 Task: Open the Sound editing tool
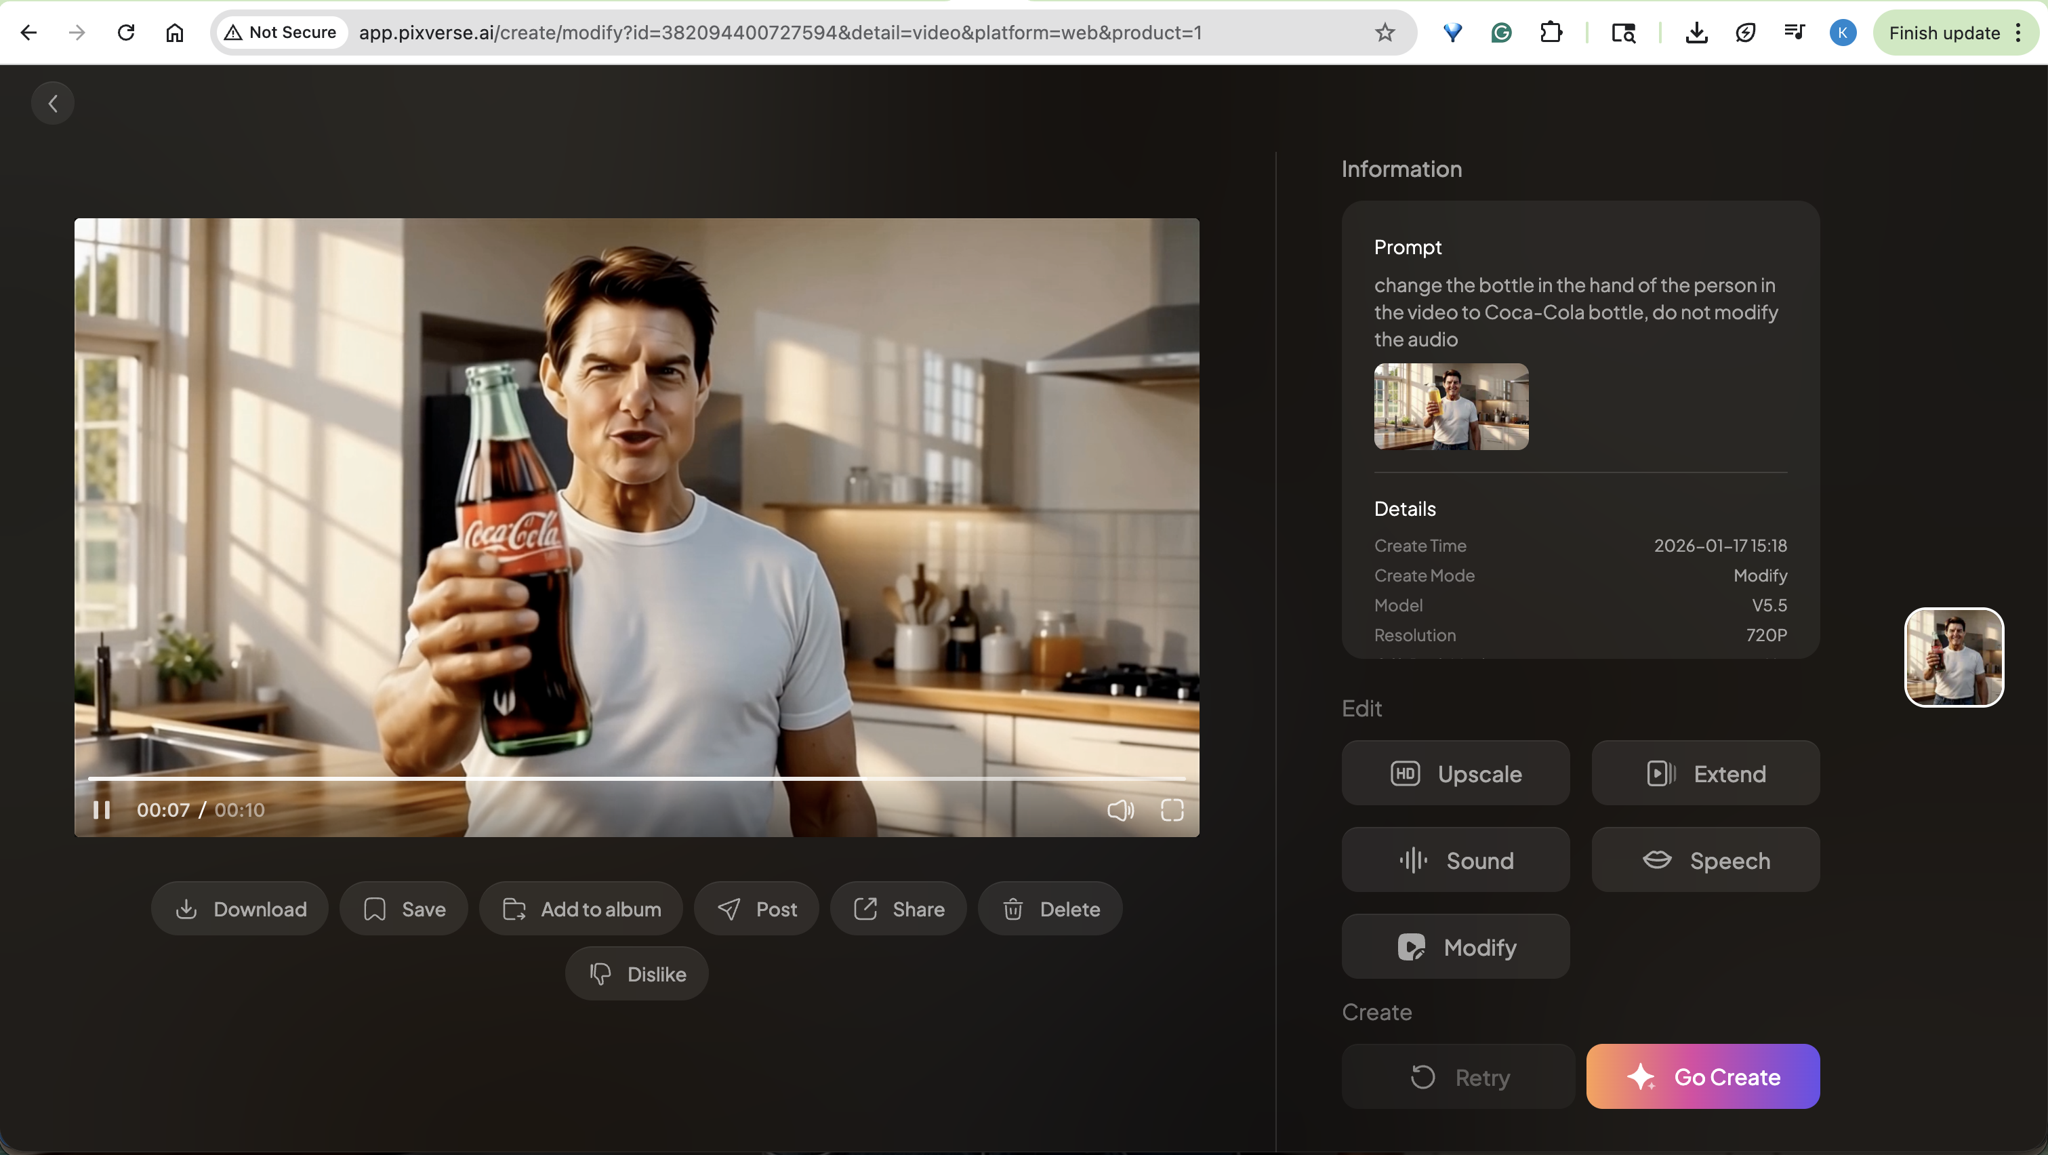1456,860
